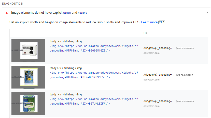This screenshot has width=211, height=118.
Task: Click the DIAGNOSTICS section heading
Action: [x=12, y=4]
